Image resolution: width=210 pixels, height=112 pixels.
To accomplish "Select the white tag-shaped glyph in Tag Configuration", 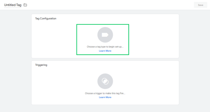I will 105,35.
